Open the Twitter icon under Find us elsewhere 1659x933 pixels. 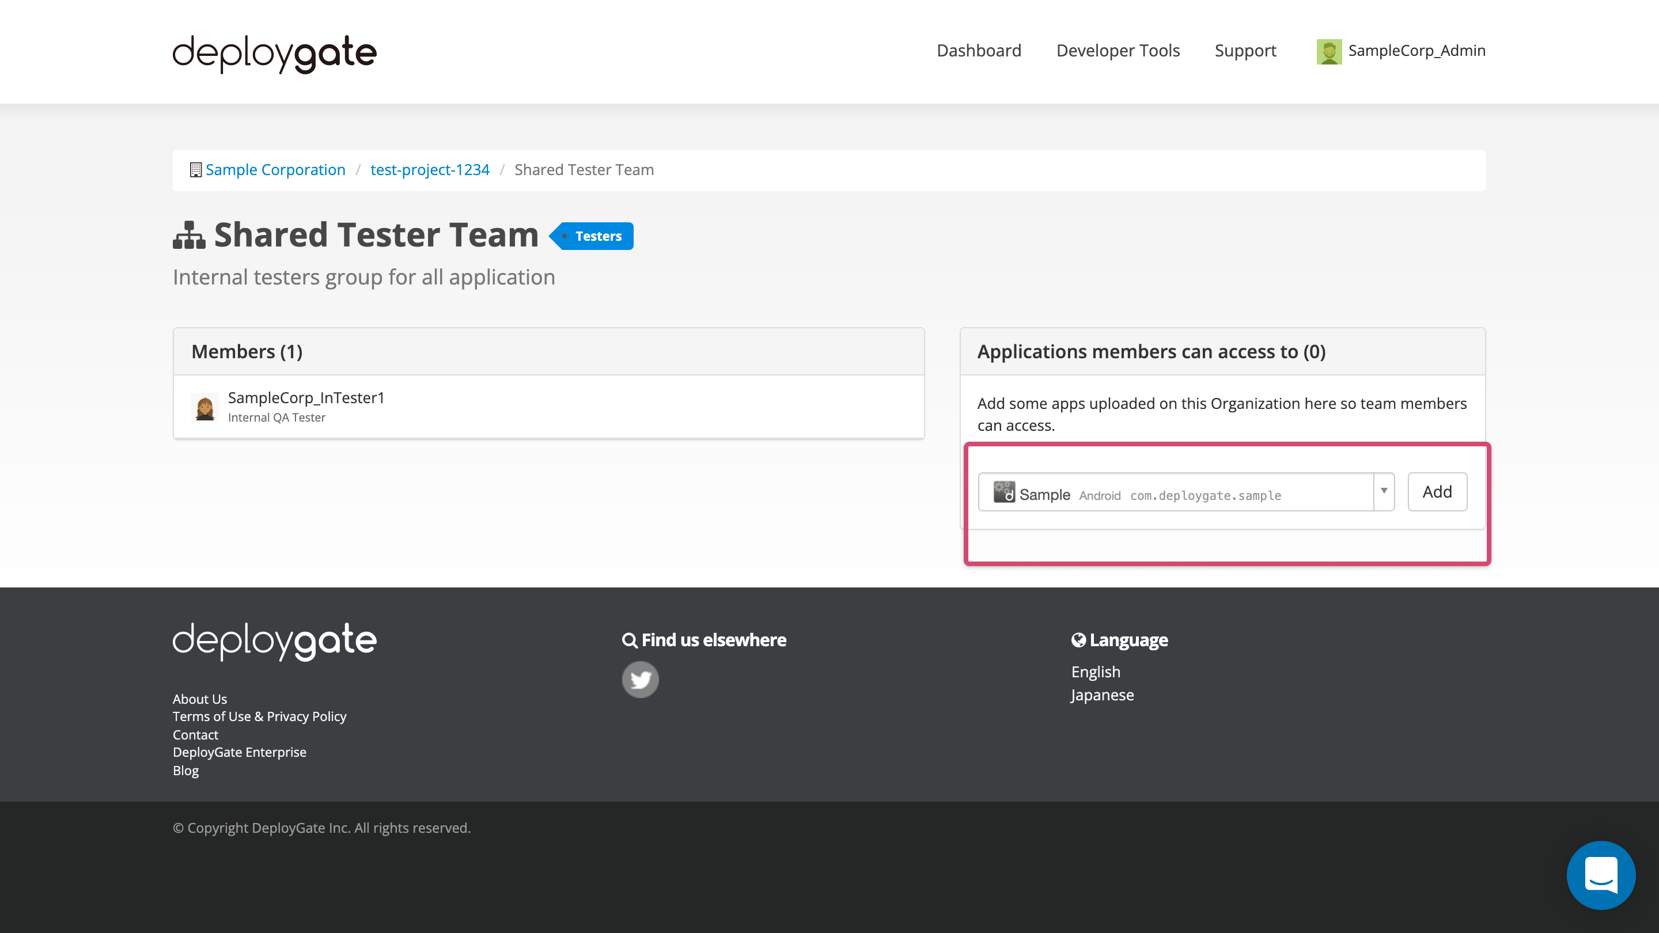tap(640, 678)
